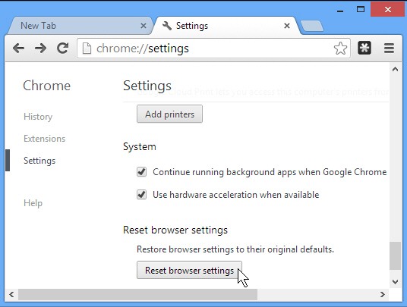Bookmark this page with the star icon
407x307 pixels.
pyautogui.click(x=340, y=49)
